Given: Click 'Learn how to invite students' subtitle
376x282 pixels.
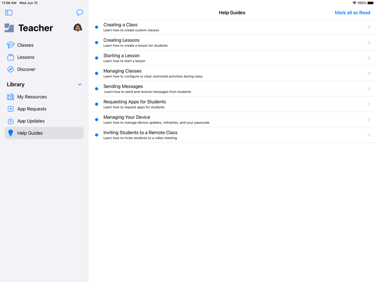Looking at the screenshot, I should click(140, 138).
